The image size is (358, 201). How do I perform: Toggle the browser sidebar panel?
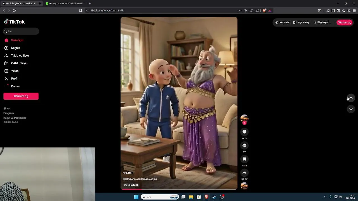point(333,11)
